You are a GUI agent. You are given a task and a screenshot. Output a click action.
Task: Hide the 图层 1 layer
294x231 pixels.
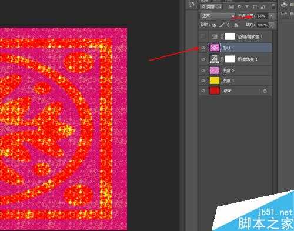tap(203, 81)
